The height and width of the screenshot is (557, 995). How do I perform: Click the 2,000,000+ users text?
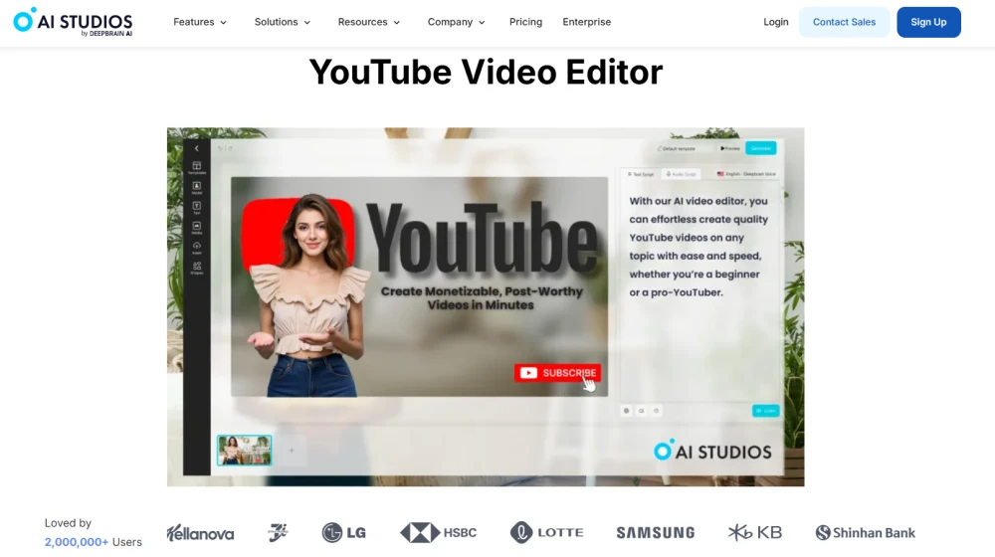coord(93,542)
